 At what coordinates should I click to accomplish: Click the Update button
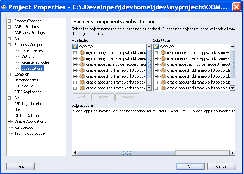point(103,97)
